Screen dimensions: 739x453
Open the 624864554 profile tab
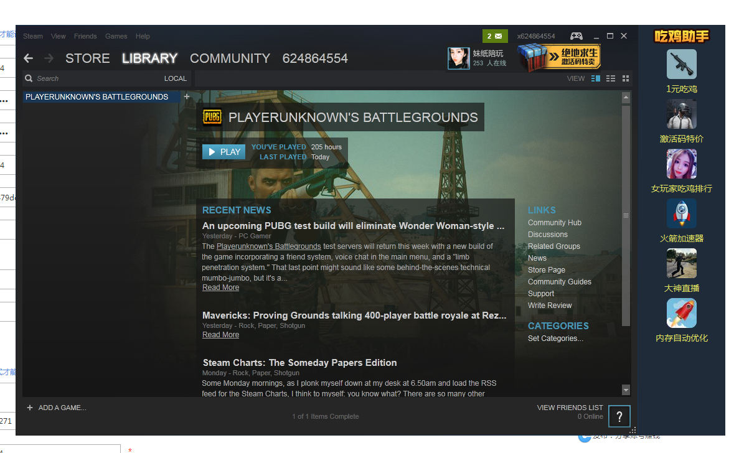point(315,58)
